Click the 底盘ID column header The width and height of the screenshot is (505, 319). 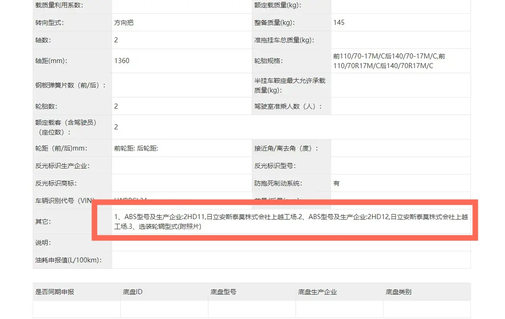click(133, 292)
